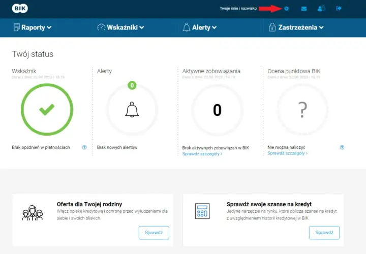Click Oferta dla Twojej rodziny heading
This screenshot has height=254, width=366.
(89, 204)
